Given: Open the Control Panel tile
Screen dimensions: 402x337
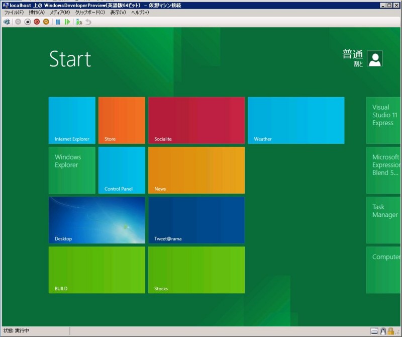Looking at the screenshot, I should click(122, 170).
